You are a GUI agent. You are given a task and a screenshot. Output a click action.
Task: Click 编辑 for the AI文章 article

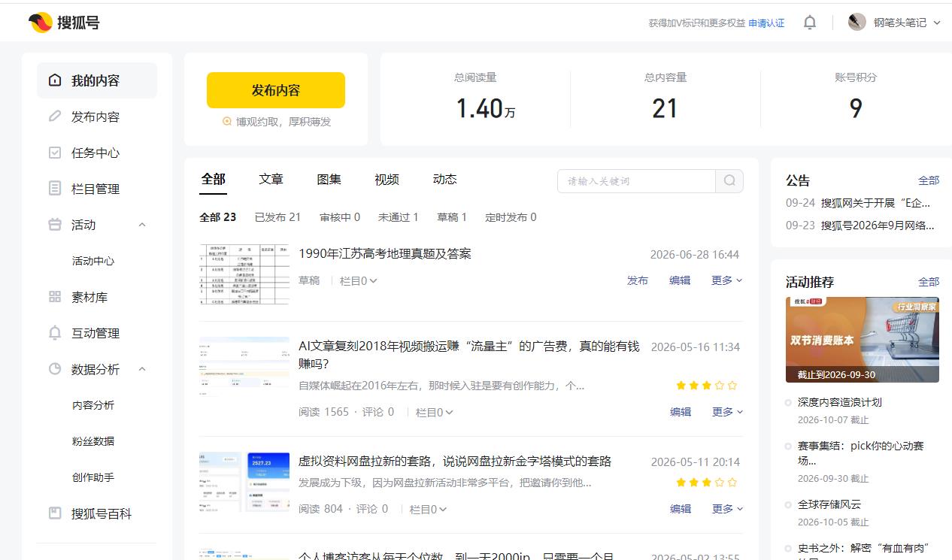click(x=681, y=412)
